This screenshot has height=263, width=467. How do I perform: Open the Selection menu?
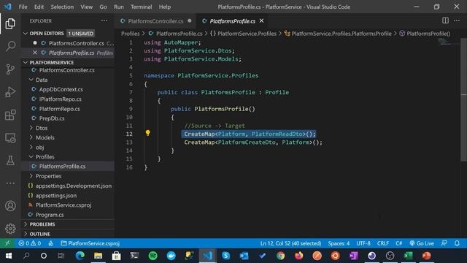(62, 7)
